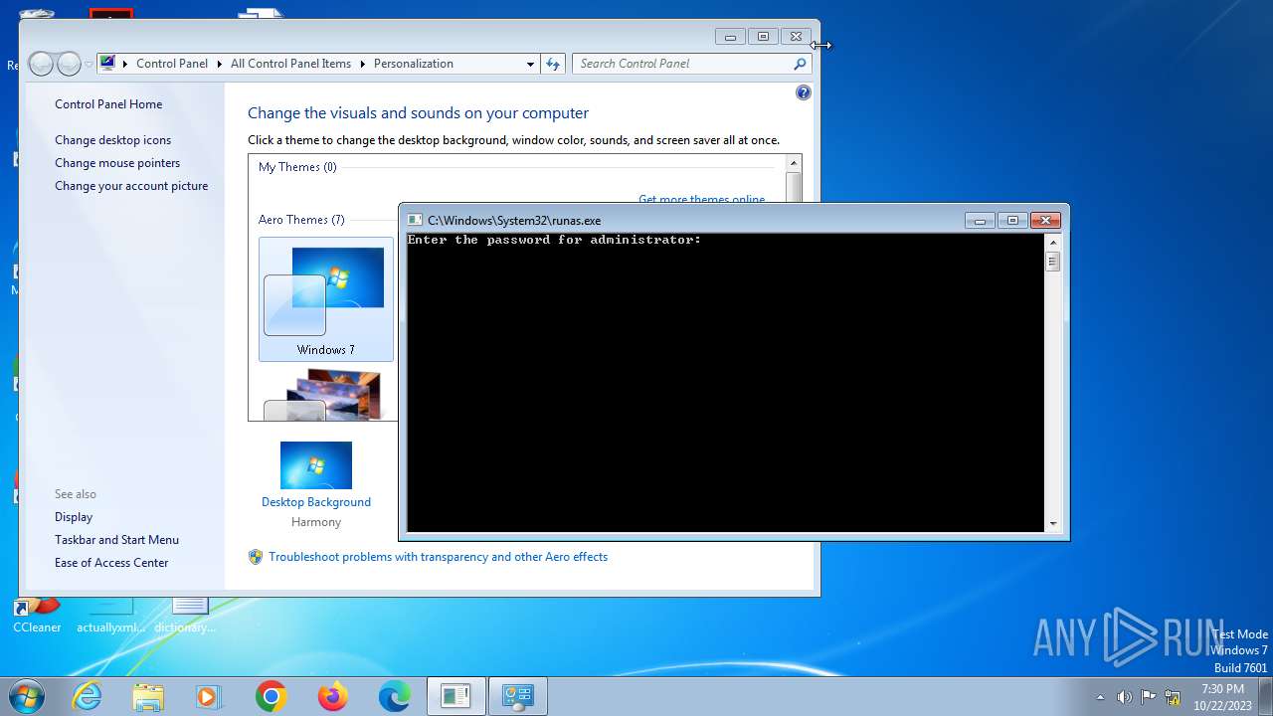Switch to runas console taskbar button

456,697
